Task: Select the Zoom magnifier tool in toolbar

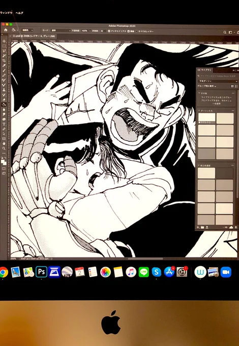Action: pos(4,148)
